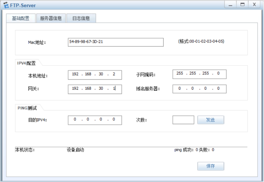
Task: Click the 本机状态 label
Action: [25, 150]
